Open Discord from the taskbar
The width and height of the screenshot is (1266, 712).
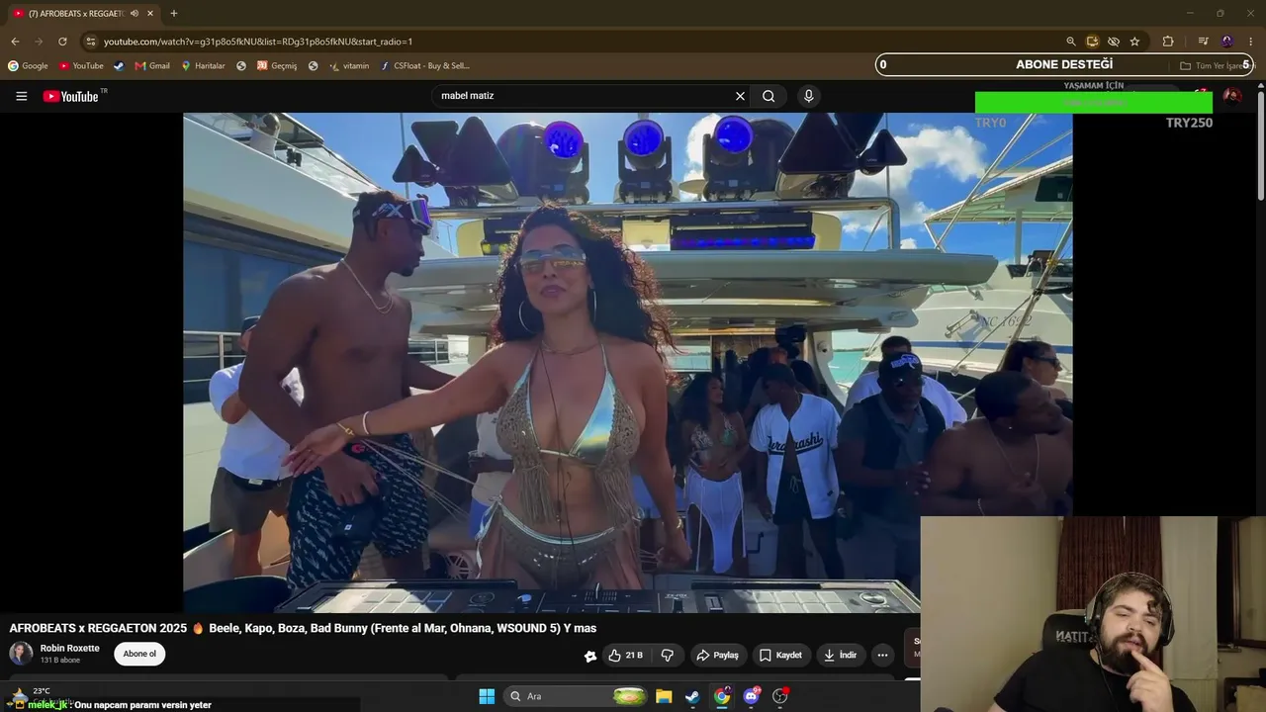(x=752, y=696)
